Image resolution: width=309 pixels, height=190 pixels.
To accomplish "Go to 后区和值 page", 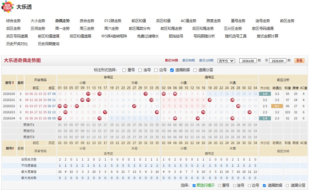I will 163,21.
